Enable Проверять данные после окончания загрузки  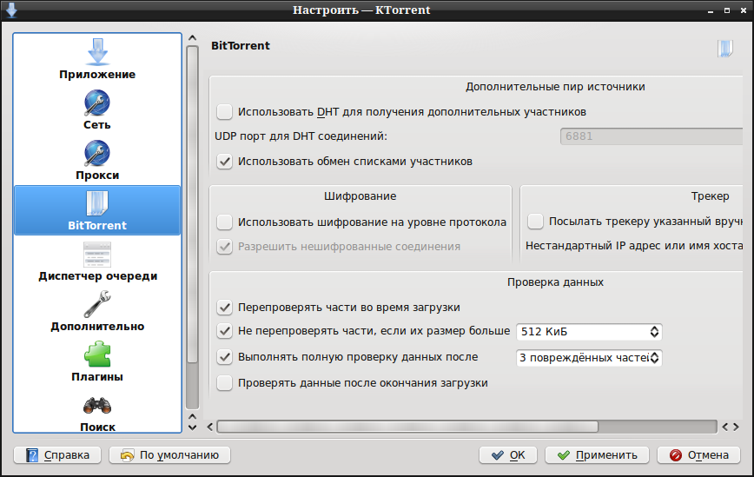pos(224,383)
